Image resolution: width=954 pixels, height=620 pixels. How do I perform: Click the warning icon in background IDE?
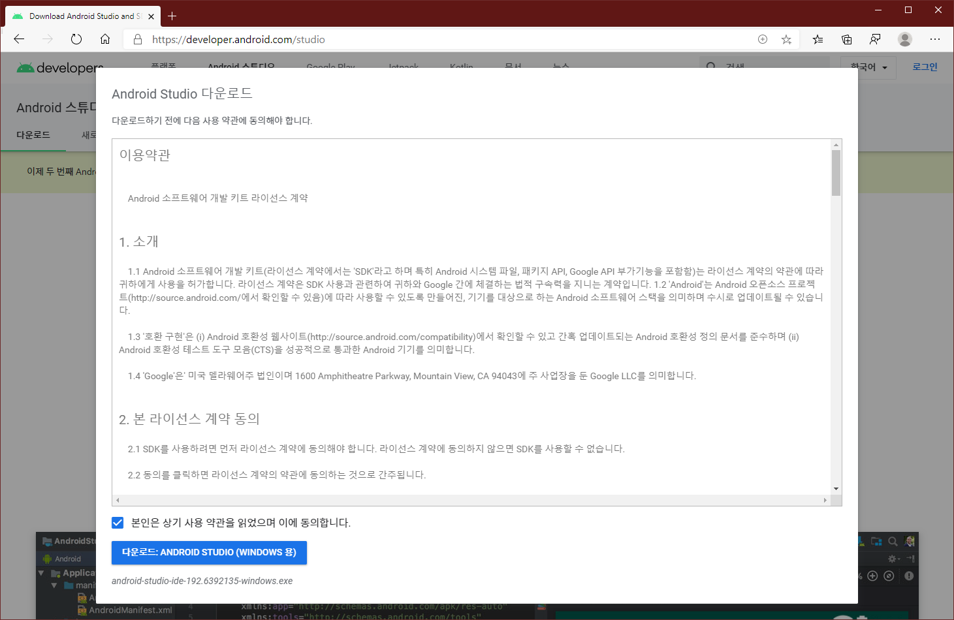click(909, 576)
